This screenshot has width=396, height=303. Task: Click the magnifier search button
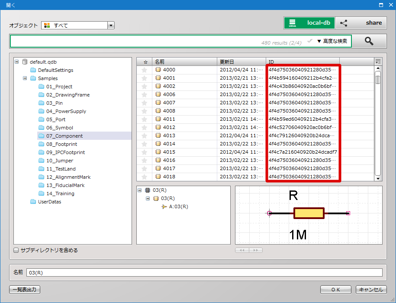click(369, 41)
